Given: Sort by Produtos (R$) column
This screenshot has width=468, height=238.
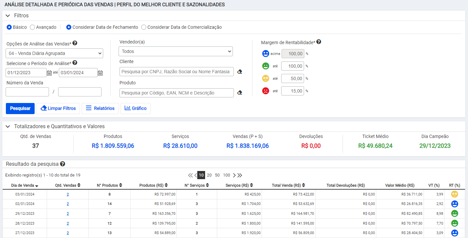Looking at the screenshot, I should [x=153, y=185].
